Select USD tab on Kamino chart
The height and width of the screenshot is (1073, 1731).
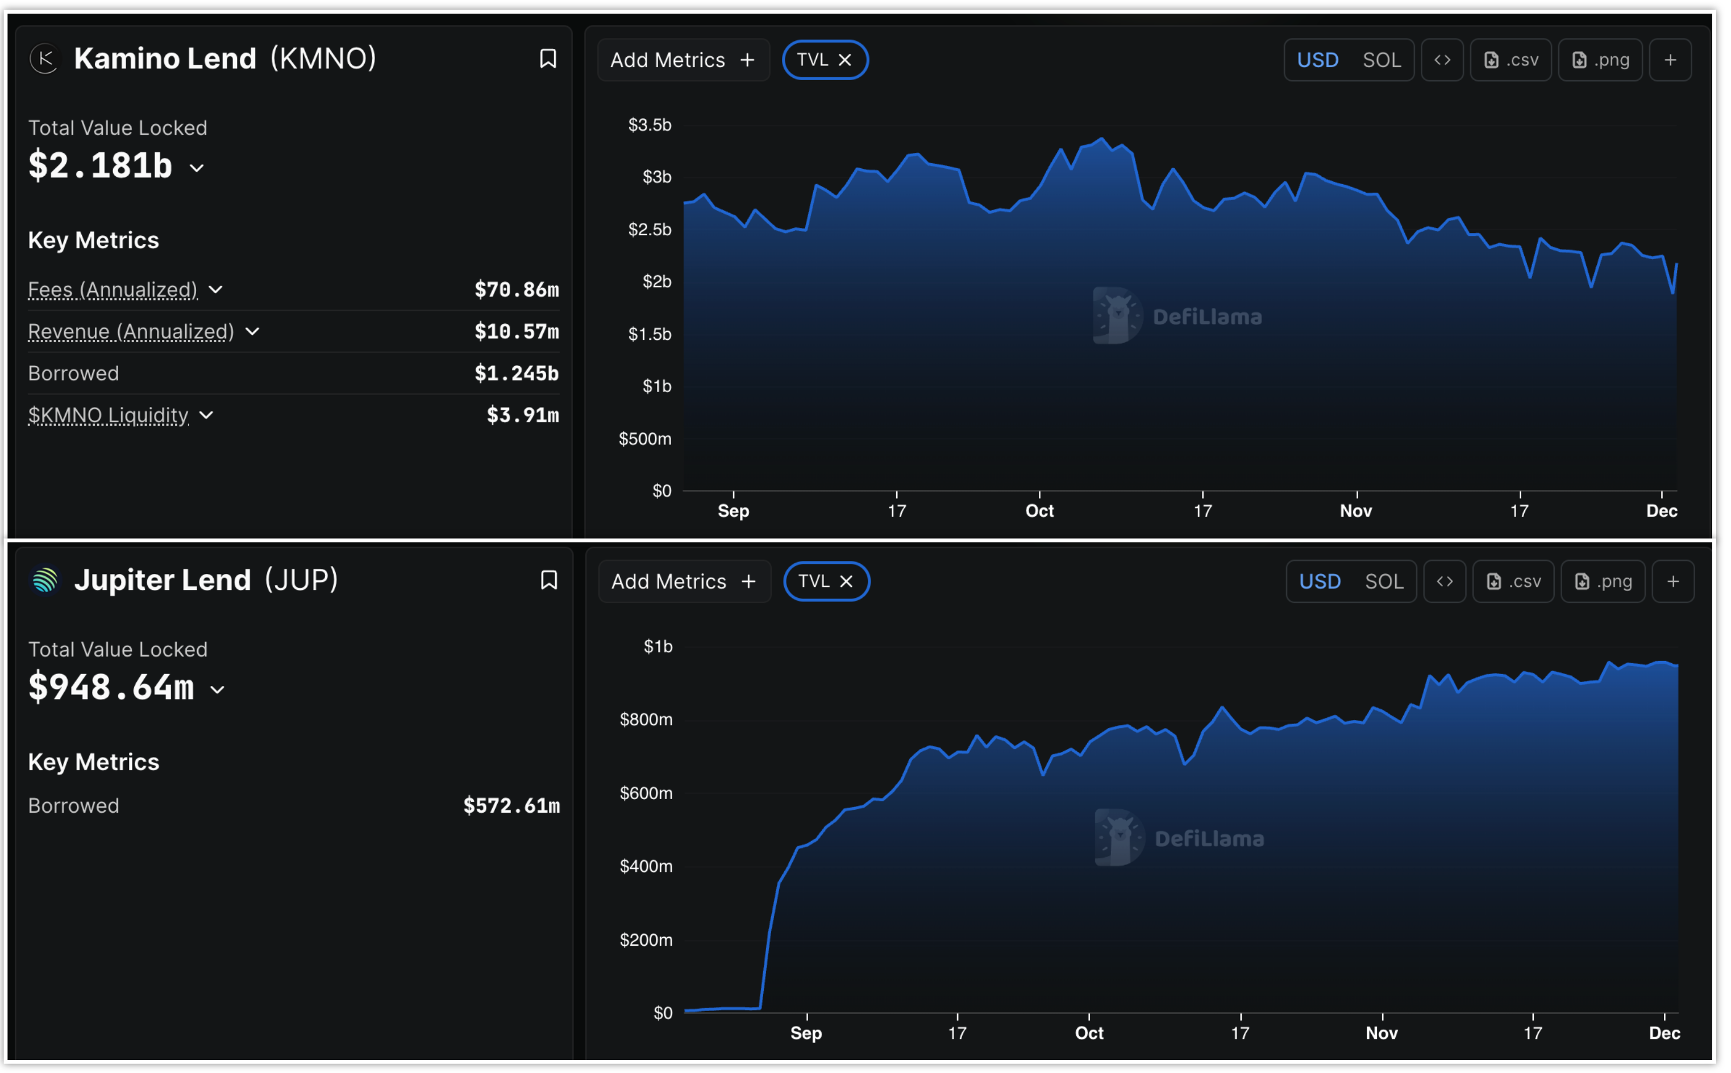pyautogui.click(x=1317, y=60)
